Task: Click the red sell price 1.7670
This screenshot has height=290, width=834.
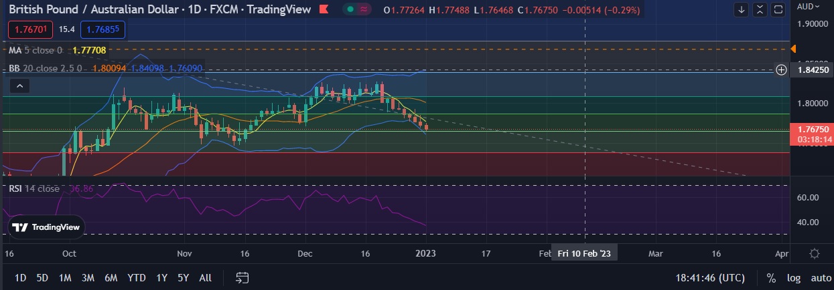Action: pyautogui.click(x=31, y=29)
